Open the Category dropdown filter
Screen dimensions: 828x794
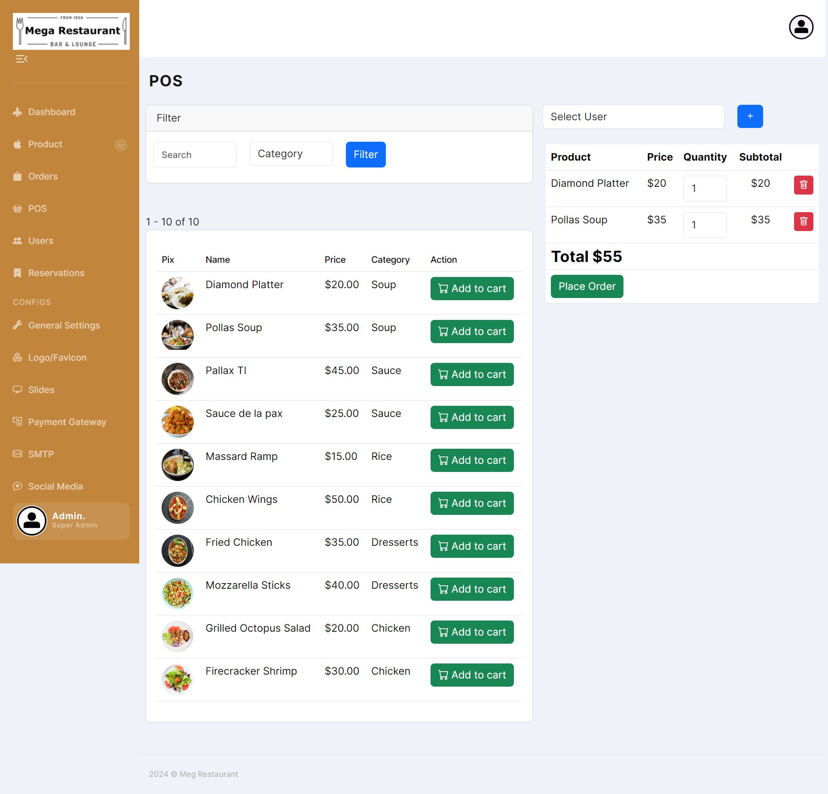tap(291, 154)
